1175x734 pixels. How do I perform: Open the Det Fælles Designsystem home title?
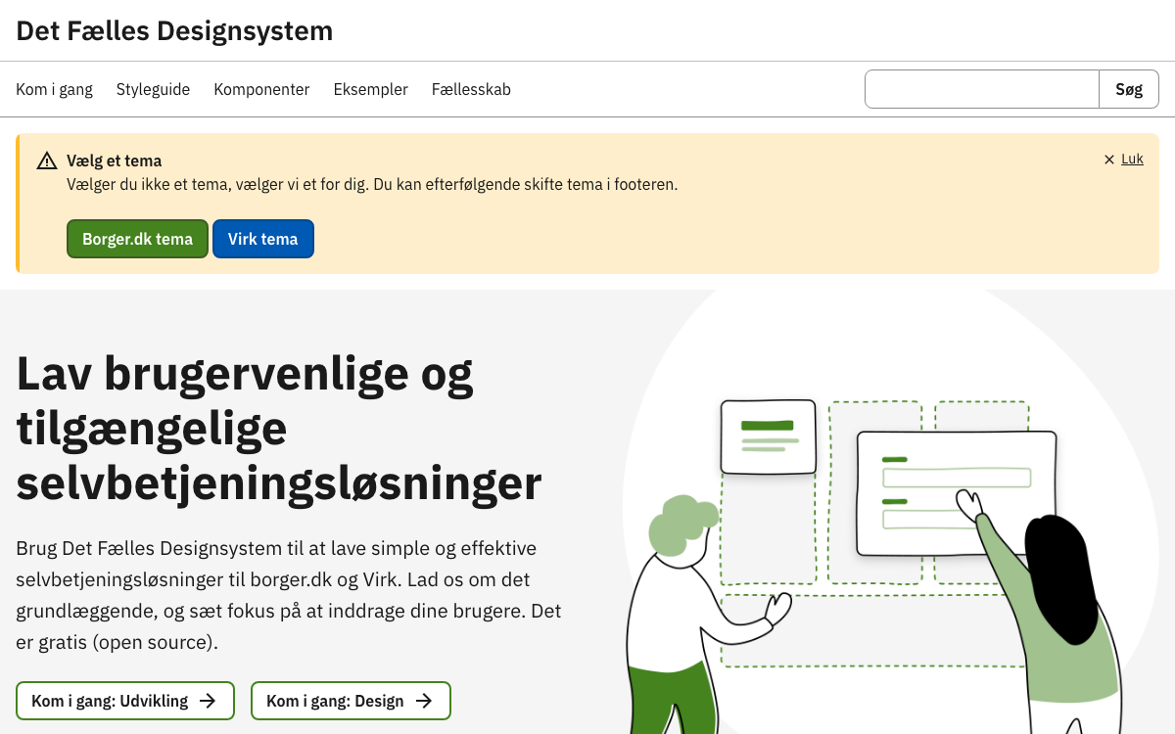pos(174,30)
